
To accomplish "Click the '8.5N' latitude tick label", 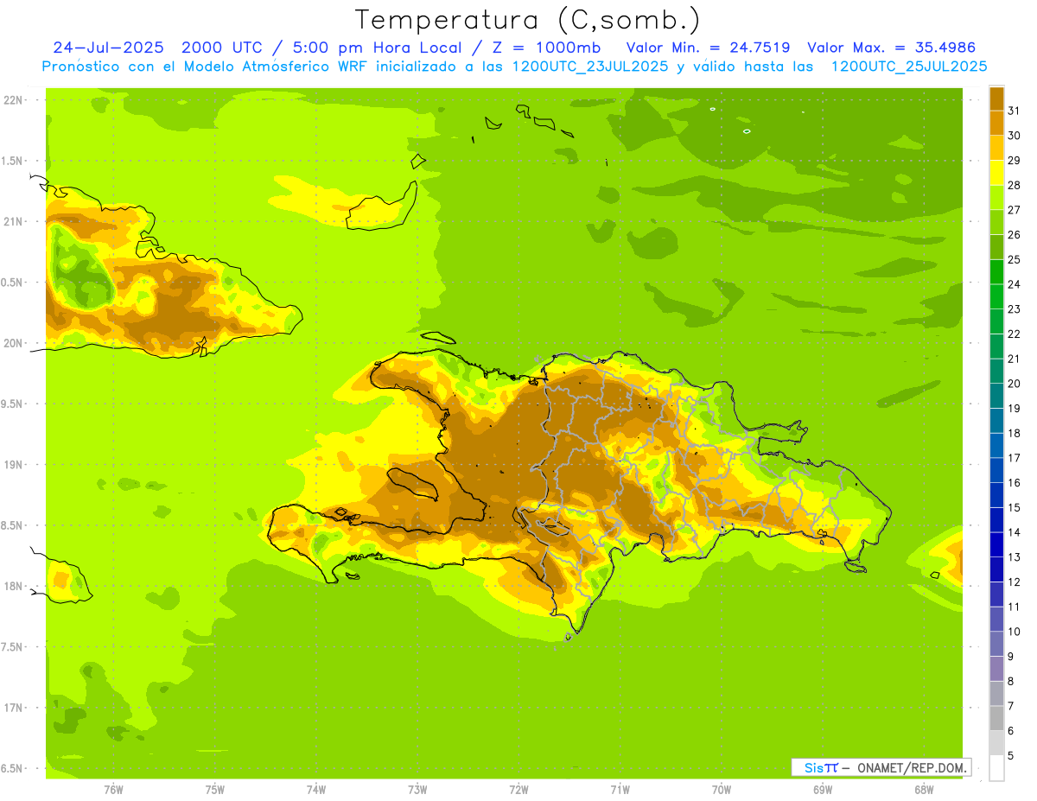I will coord(13,525).
